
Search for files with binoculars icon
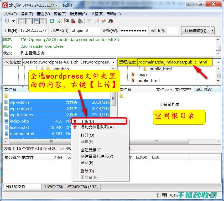point(111,21)
